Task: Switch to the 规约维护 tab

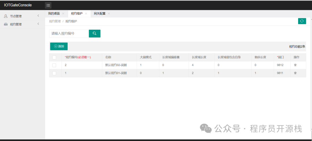Action: coord(77,14)
